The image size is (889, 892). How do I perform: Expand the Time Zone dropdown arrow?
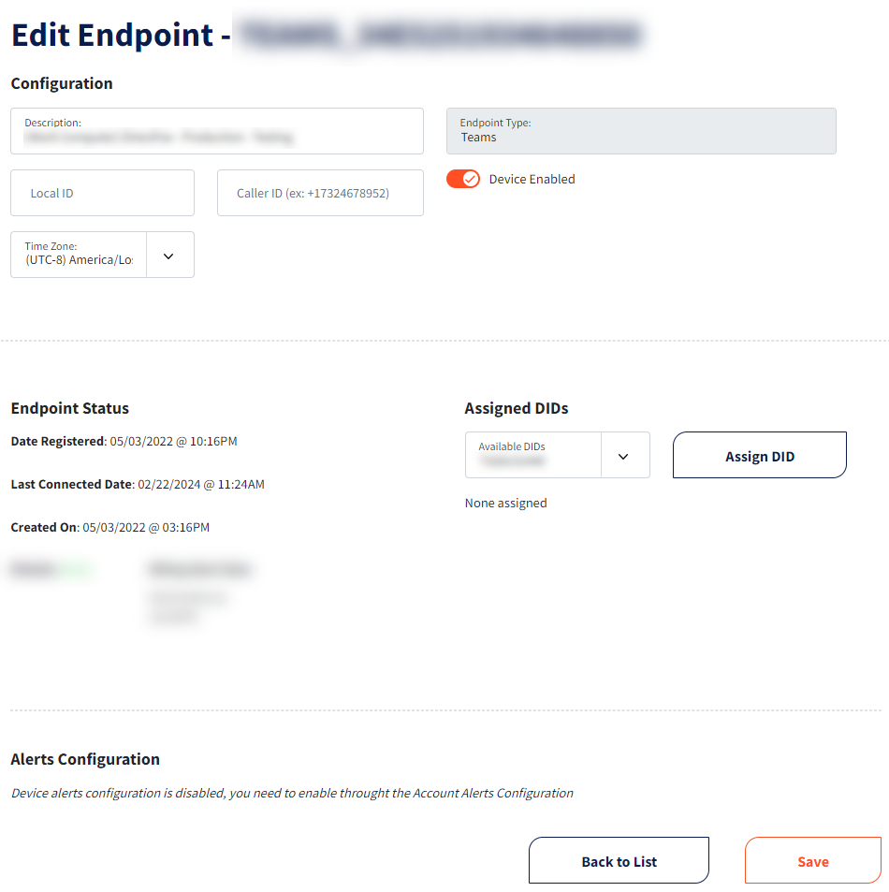(169, 256)
